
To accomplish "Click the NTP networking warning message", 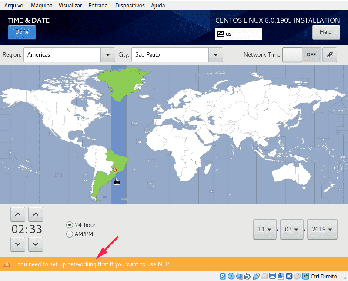I will [x=93, y=264].
